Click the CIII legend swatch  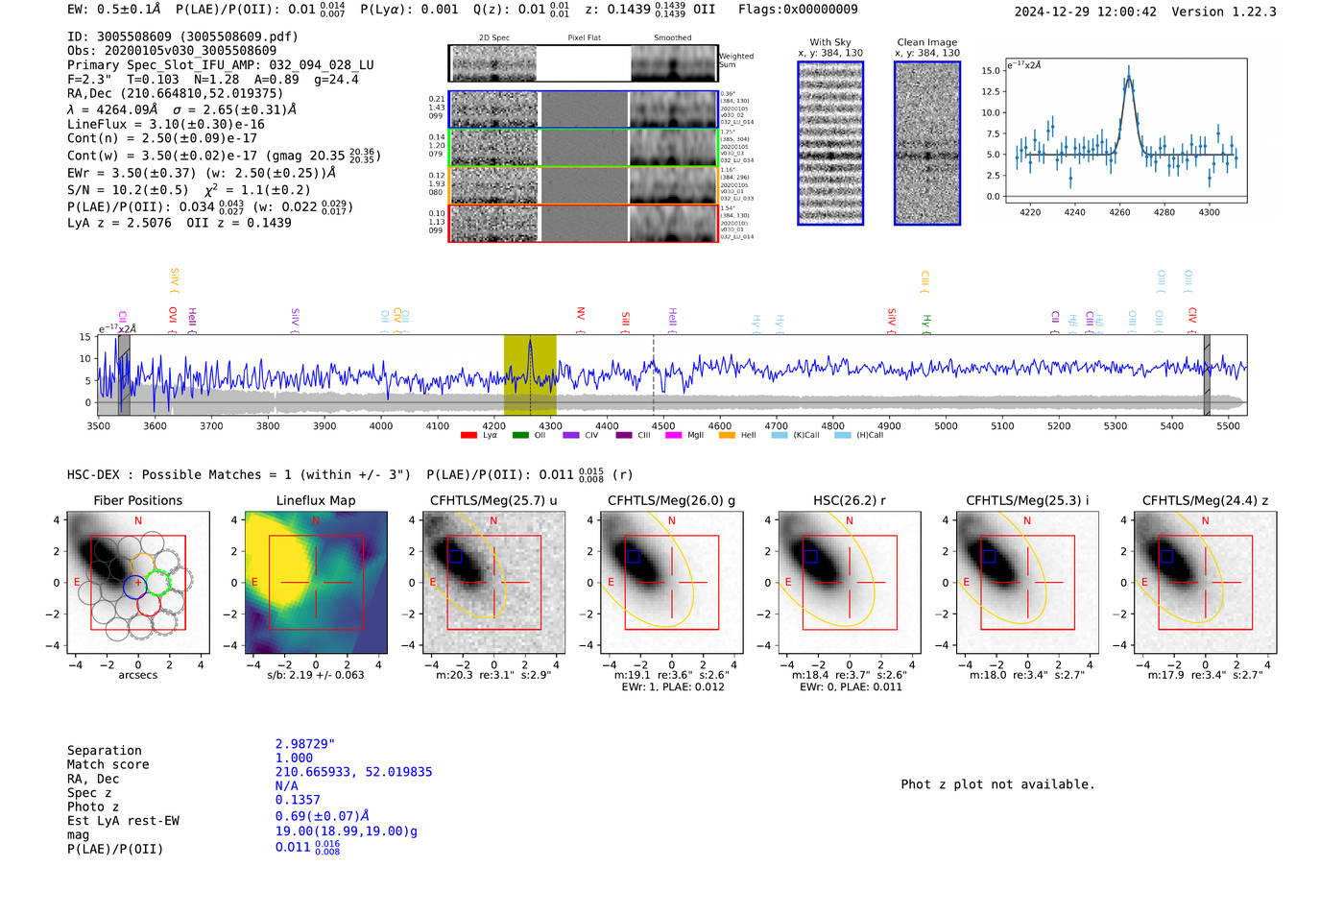click(x=624, y=436)
